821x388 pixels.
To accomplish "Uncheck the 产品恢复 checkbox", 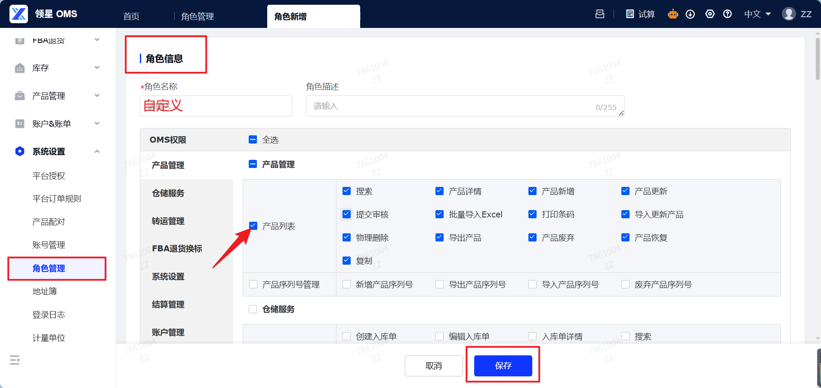I will pyautogui.click(x=625, y=237).
